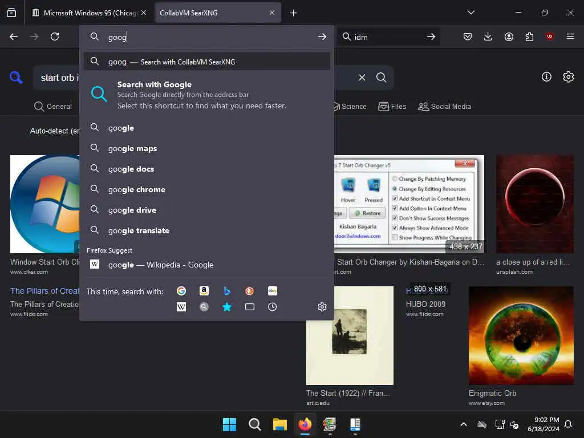The width and height of the screenshot is (584, 438).
Task: Open the HUBO 2009 result
Action: pyautogui.click(x=425, y=305)
